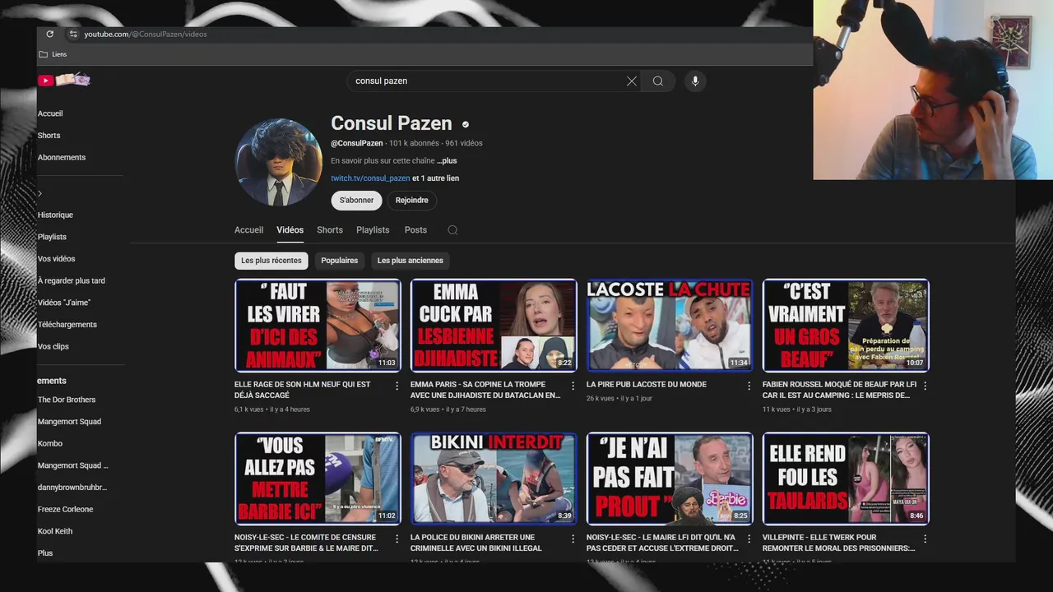
Task: Open Playlists in the left sidebar
Action: pyautogui.click(x=52, y=237)
